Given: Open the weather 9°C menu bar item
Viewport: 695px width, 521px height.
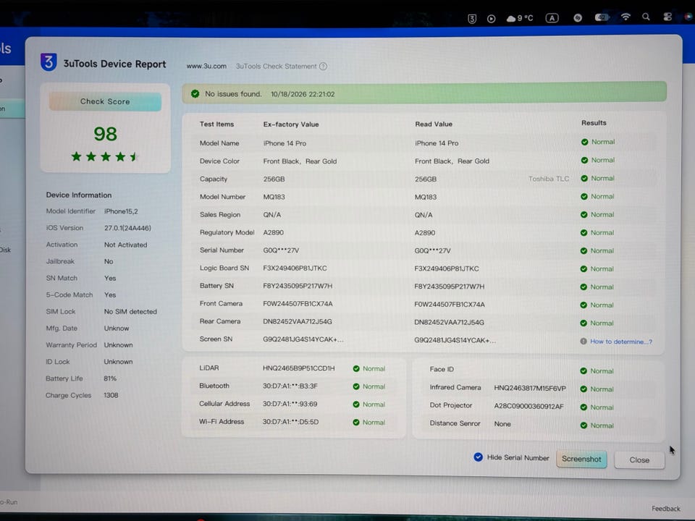Looking at the screenshot, I should [520, 18].
